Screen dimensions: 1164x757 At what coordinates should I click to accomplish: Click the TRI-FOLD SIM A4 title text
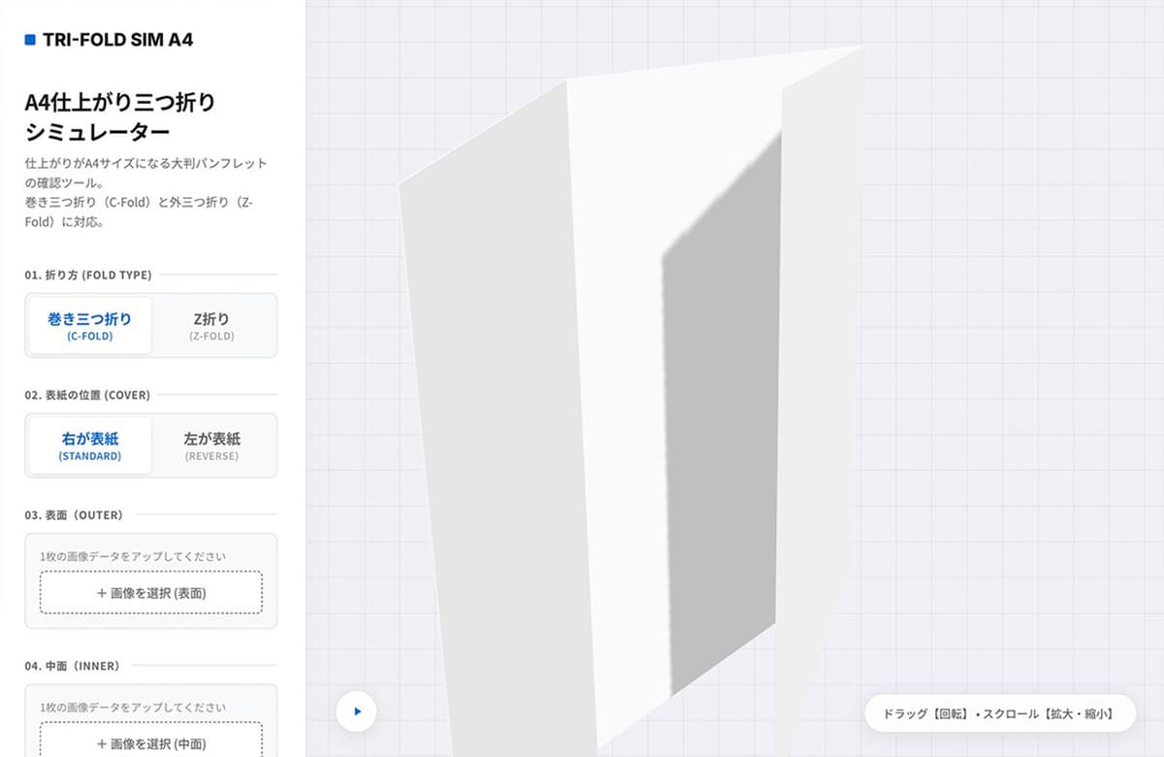click(x=117, y=40)
